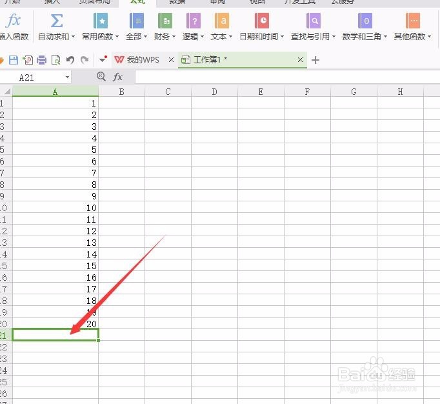The height and width of the screenshot is (404, 440).
Task: Click into the formula bar input field
Action: click(x=287, y=77)
